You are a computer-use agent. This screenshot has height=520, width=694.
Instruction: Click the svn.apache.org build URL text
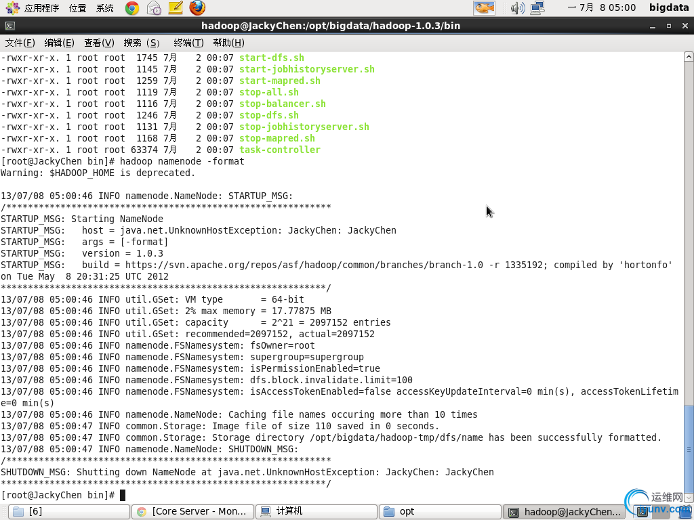coord(304,265)
